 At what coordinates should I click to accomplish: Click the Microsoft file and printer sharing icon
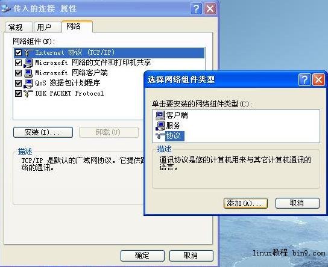[x=28, y=63]
